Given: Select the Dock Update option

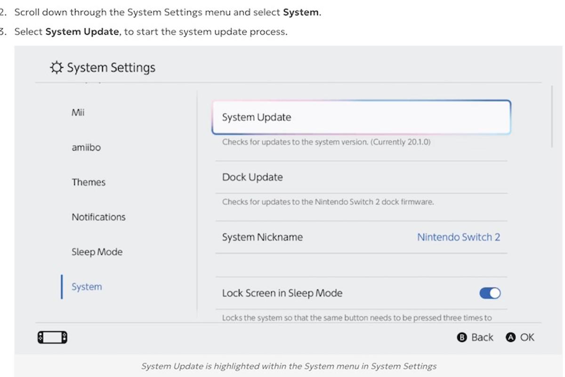Looking at the screenshot, I should click(361, 177).
